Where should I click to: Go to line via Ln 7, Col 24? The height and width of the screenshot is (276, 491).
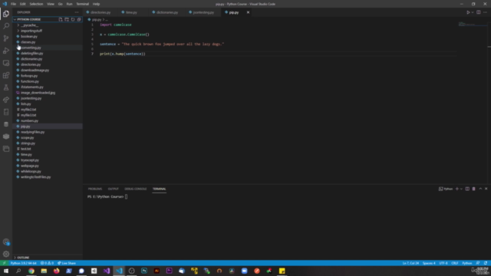click(x=410, y=263)
